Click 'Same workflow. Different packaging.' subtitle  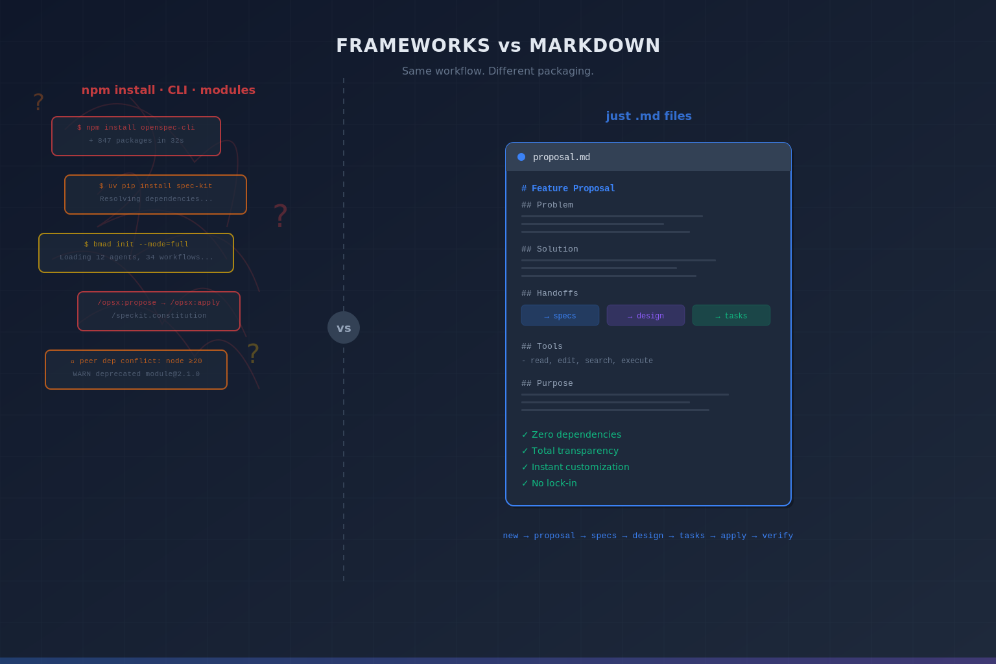498,71
